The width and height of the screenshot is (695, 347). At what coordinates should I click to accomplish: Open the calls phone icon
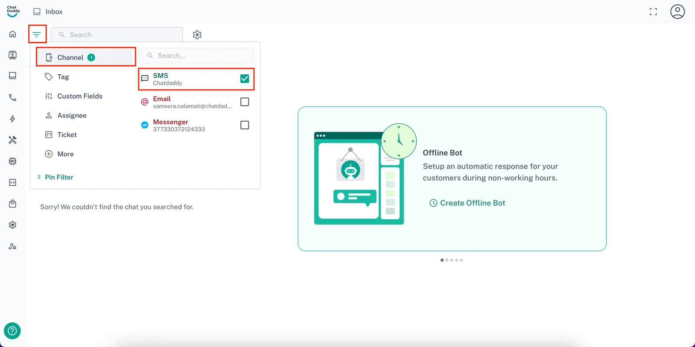13,98
